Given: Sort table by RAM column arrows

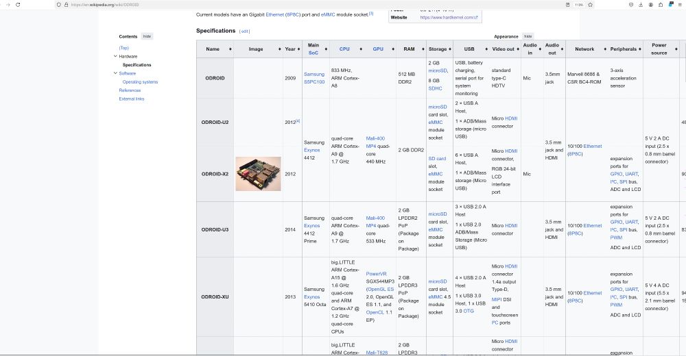Looking at the screenshot, I should pos(423,49).
